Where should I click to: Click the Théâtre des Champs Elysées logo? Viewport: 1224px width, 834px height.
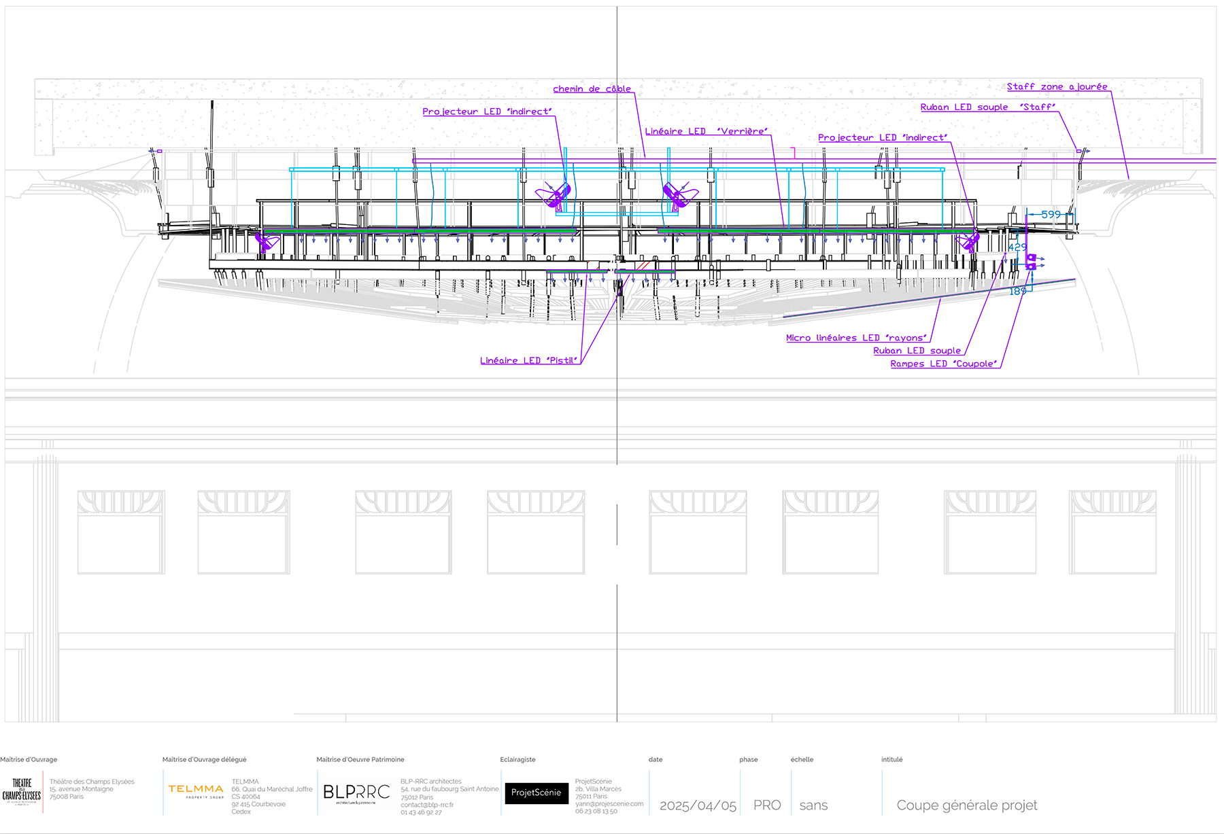tap(21, 792)
